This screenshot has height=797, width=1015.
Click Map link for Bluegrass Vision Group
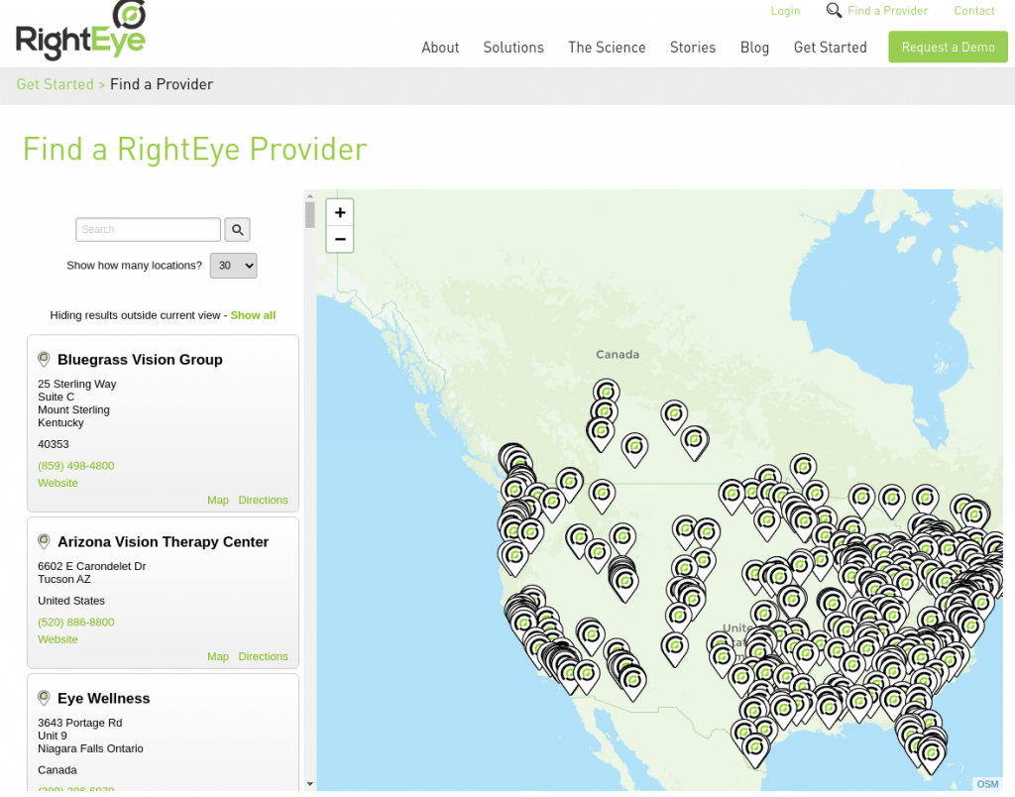(218, 500)
